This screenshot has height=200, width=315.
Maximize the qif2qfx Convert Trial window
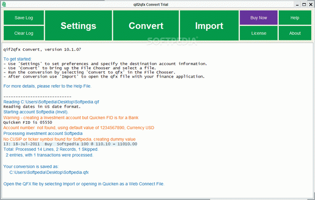point(304,4)
